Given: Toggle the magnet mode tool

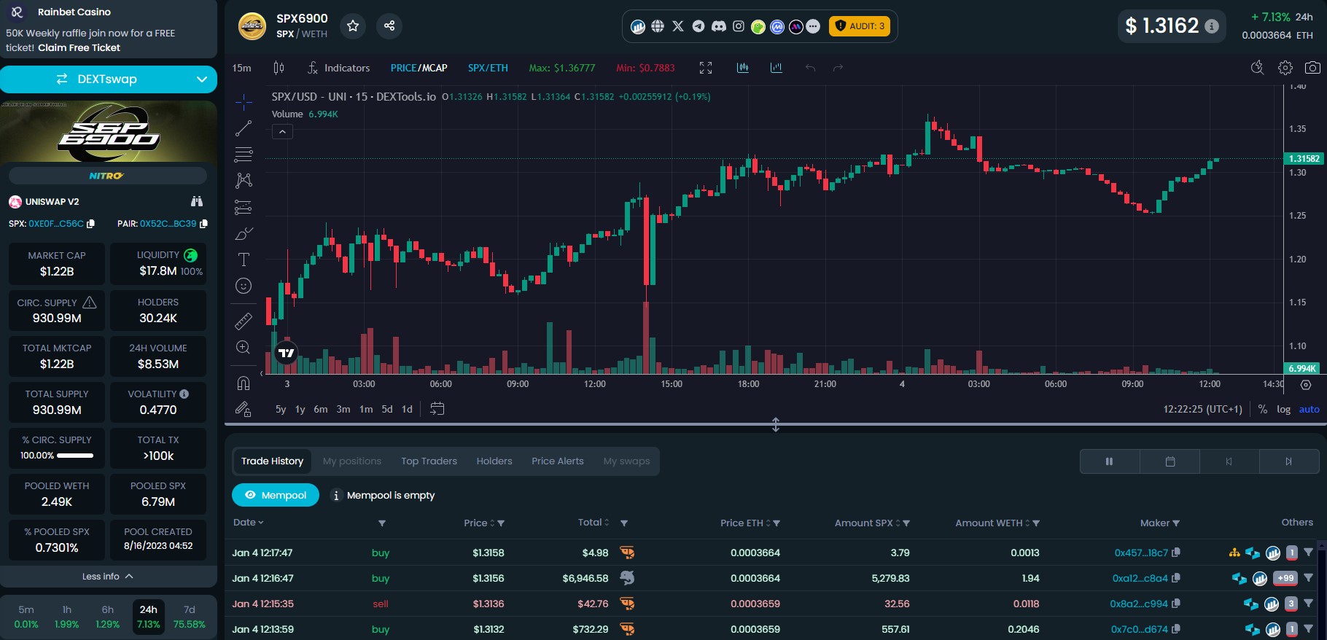Looking at the screenshot, I should tap(244, 383).
